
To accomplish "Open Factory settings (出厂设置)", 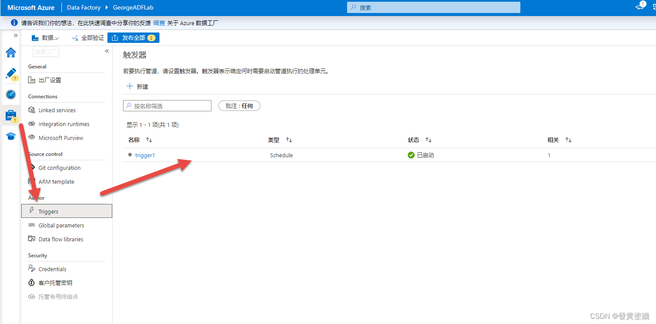I will click(50, 80).
